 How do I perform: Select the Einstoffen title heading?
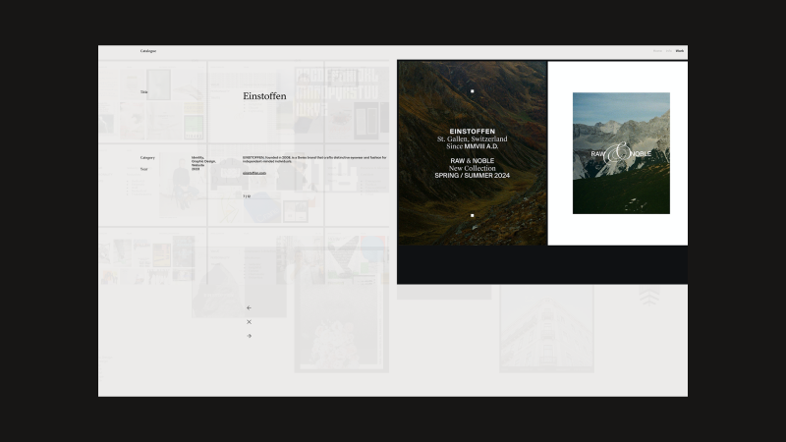264,95
